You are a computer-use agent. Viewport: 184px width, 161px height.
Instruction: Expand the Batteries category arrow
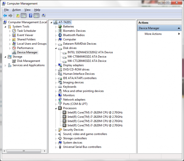point(56,27)
